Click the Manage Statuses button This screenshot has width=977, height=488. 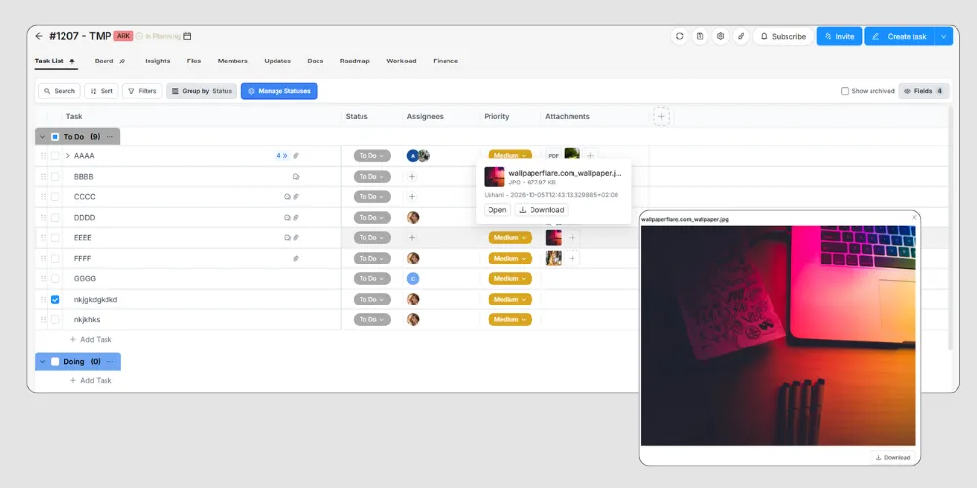click(279, 91)
